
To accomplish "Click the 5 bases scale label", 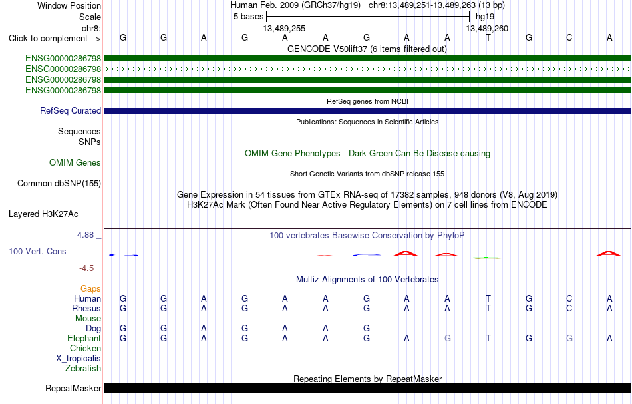I will pos(248,17).
